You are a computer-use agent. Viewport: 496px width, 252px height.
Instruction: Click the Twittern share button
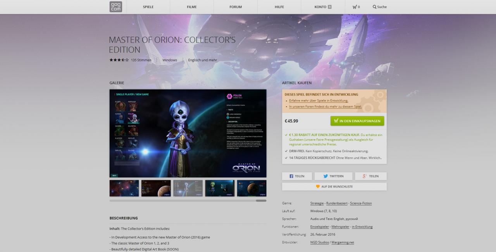tap(333, 176)
